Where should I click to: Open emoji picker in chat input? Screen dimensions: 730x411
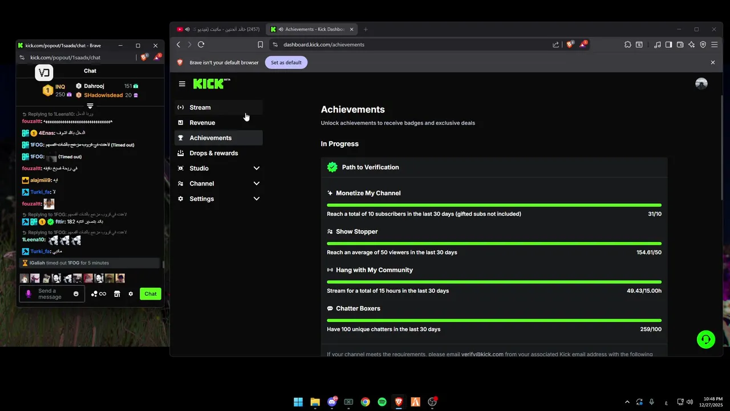(x=76, y=293)
